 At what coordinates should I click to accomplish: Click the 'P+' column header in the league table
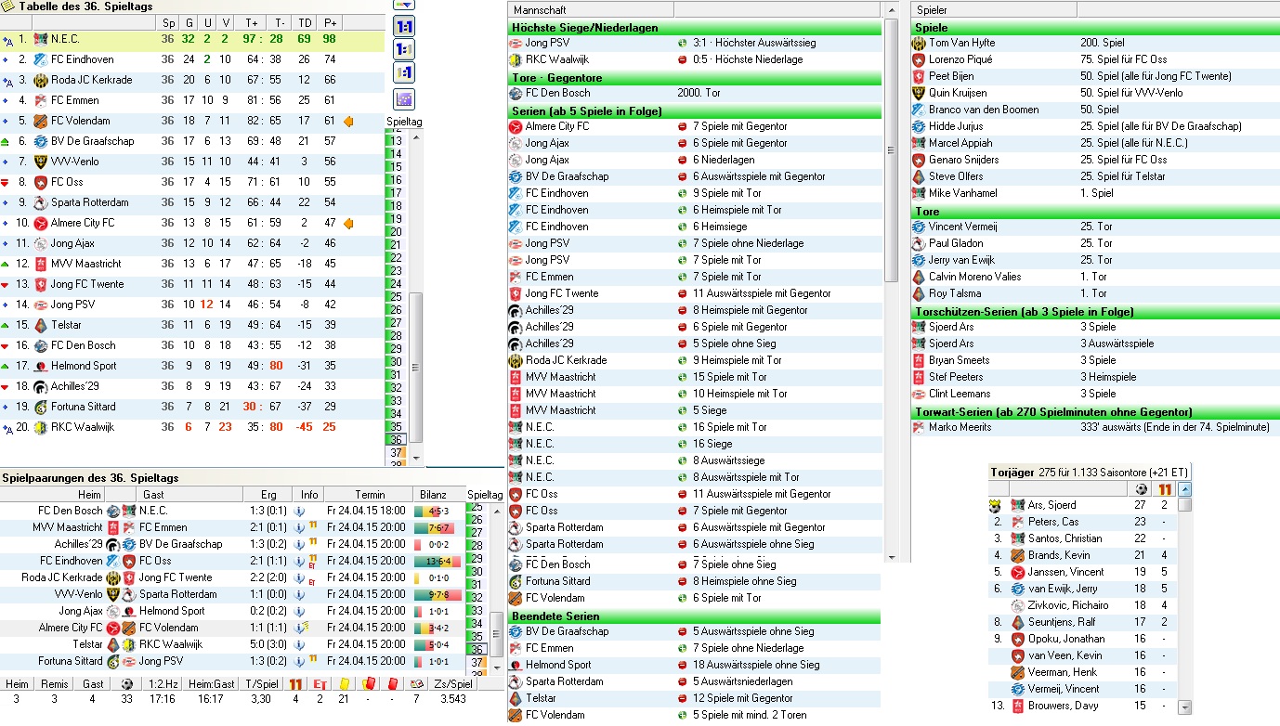click(x=329, y=22)
